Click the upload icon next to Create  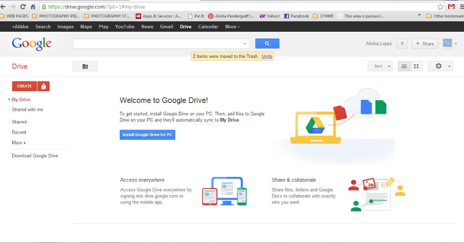pyautogui.click(x=43, y=86)
